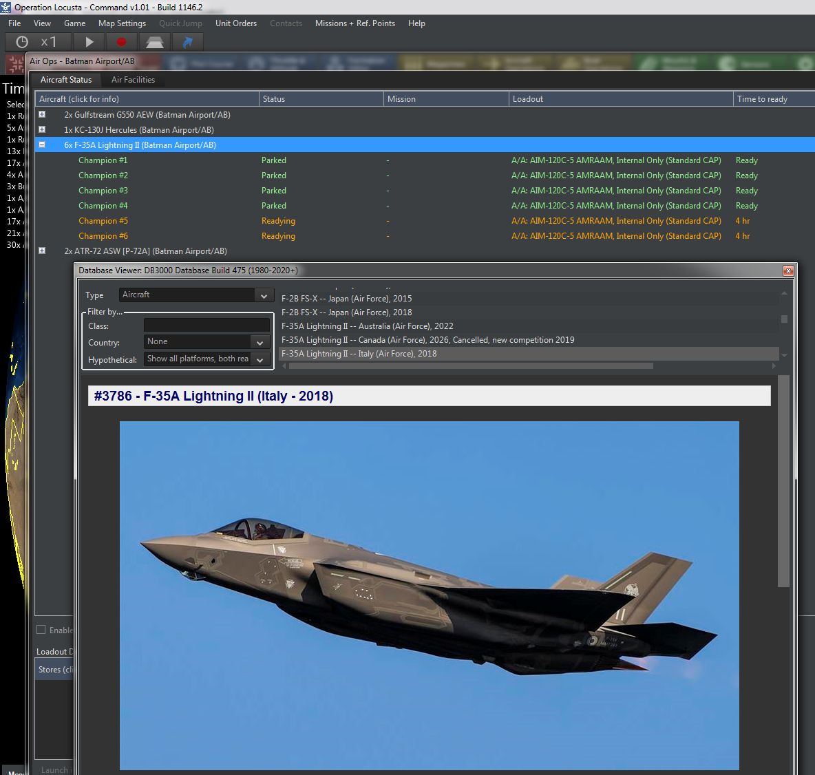The height and width of the screenshot is (775, 815).
Task: Select F-35A Lightning II Australia 2022 entry
Action: [367, 326]
